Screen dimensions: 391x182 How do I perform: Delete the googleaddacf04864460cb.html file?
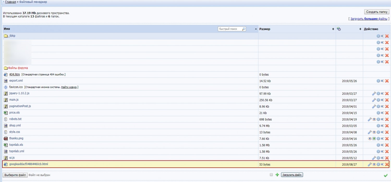pos(387,165)
